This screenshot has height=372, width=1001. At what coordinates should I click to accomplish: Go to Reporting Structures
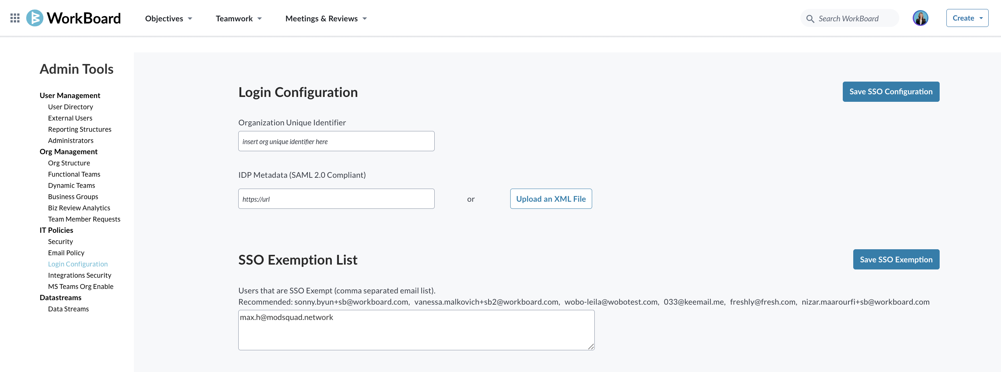tap(80, 129)
